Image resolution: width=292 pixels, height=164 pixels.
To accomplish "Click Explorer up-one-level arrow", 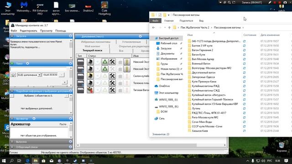I will [169, 27].
